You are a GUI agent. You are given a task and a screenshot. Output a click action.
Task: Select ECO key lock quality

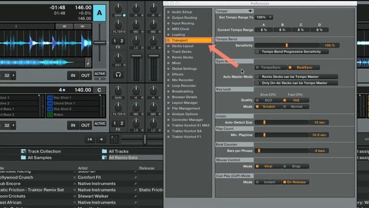pos(268,100)
